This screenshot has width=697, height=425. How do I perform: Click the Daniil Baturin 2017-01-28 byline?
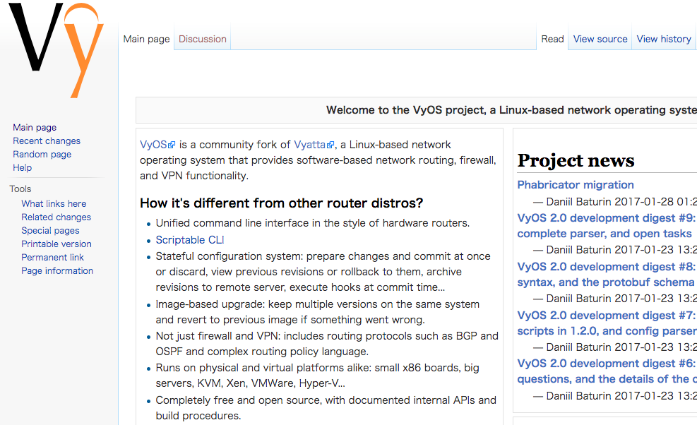615,202
